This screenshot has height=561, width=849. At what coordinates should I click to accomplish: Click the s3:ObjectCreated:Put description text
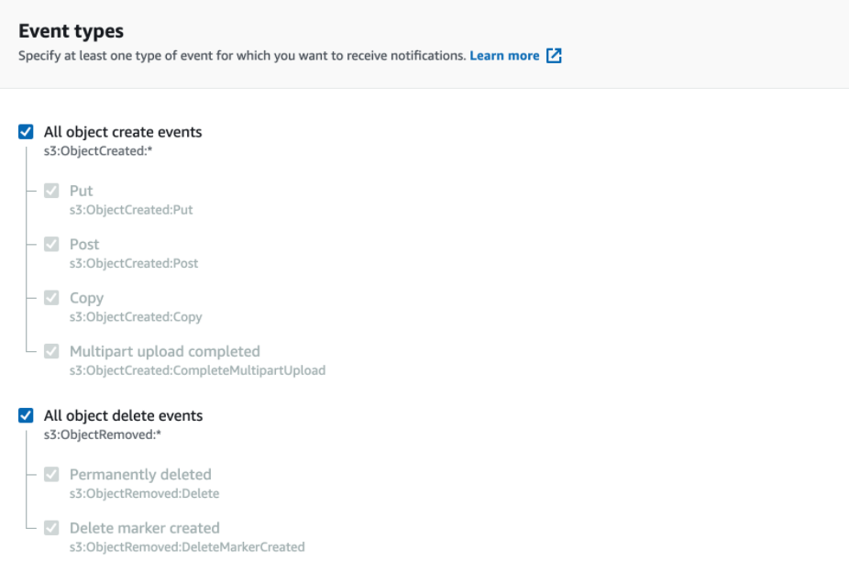[131, 210]
